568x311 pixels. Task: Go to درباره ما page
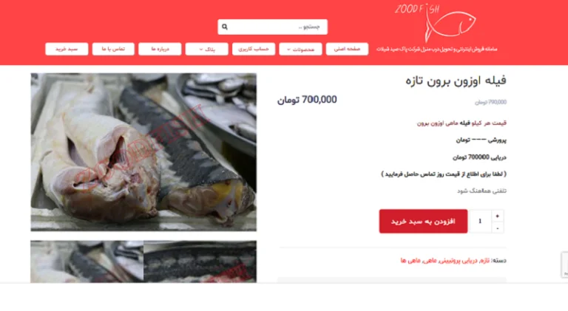160,49
